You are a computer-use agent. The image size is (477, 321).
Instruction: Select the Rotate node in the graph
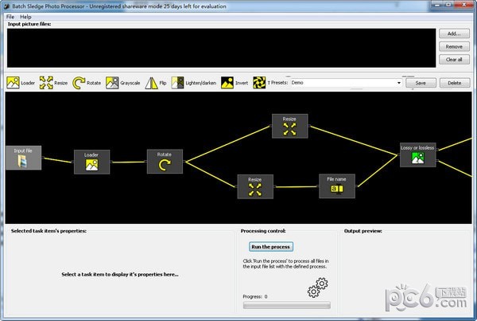pos(165,161)
